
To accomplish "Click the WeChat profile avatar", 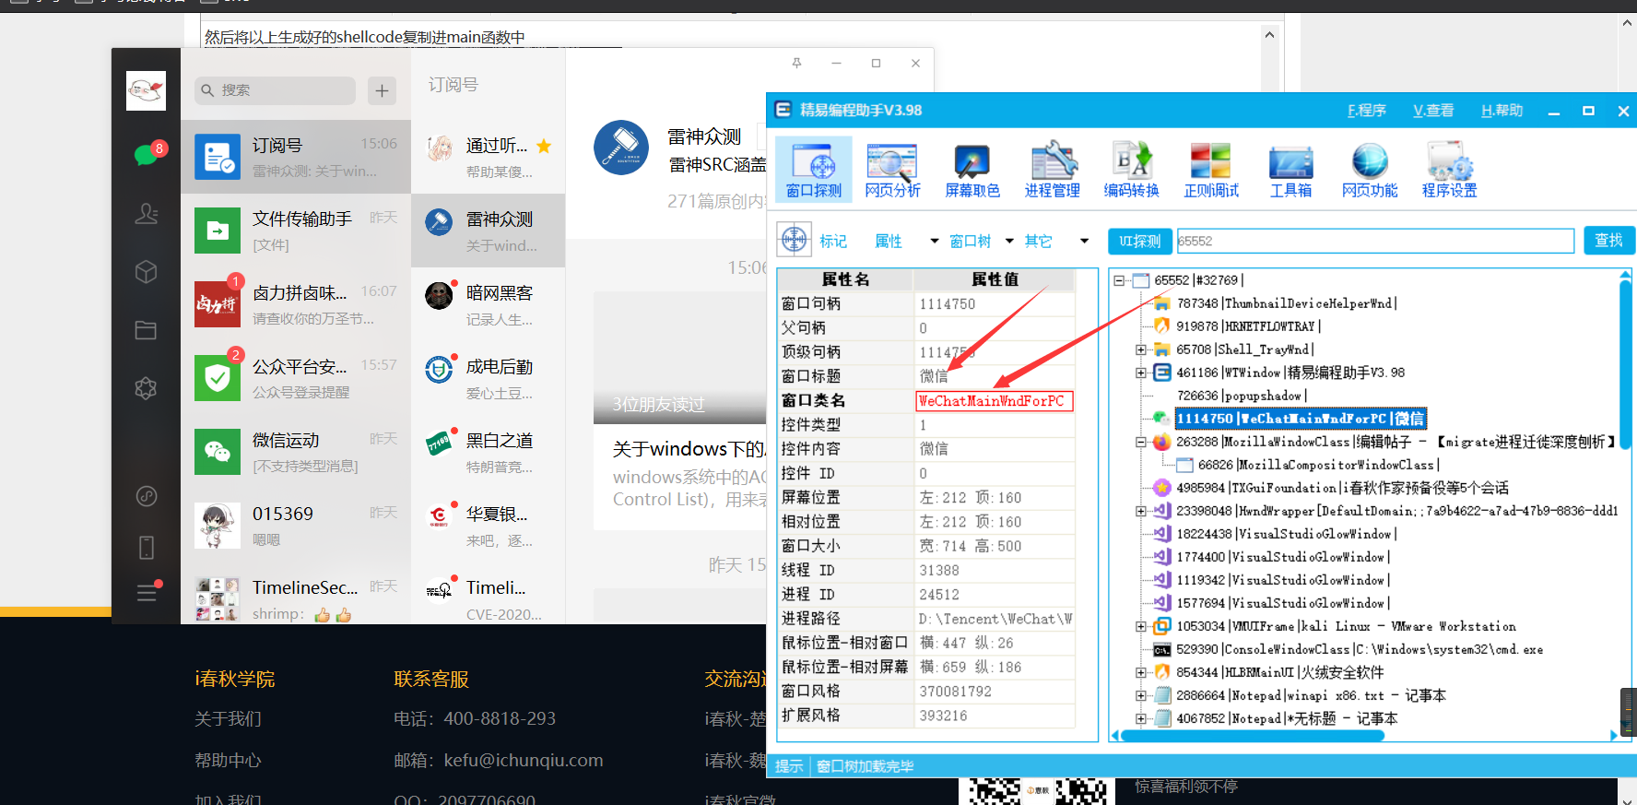I will click(x=147, y=90).
